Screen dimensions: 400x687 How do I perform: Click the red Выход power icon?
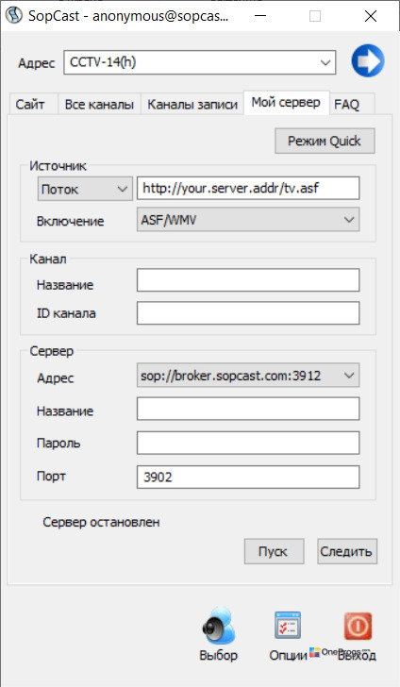358,626
